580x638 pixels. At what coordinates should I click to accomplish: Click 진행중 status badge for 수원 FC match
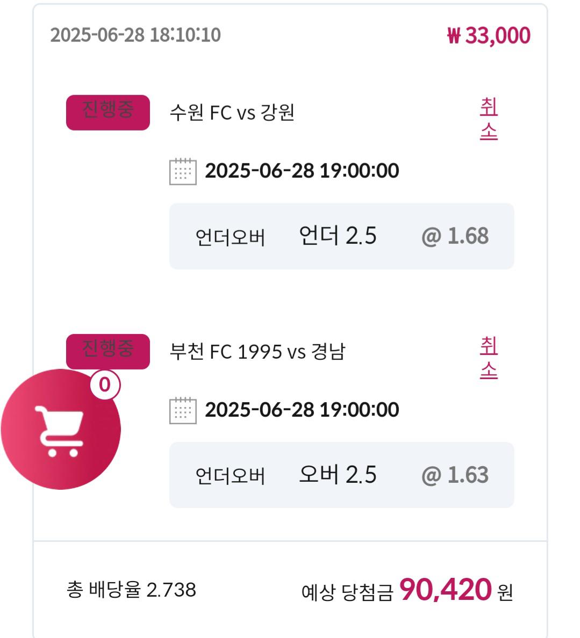[108, 113]
